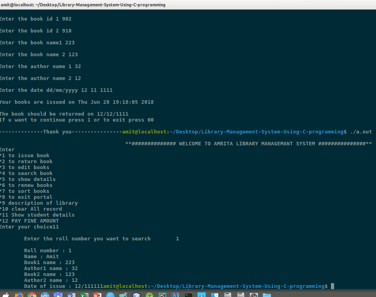Click the terminal window title bar text

pos(83,5)
